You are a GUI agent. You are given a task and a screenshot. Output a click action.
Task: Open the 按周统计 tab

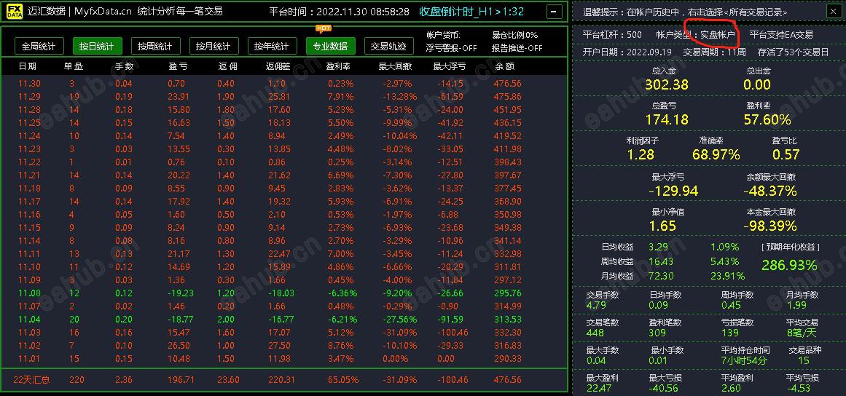click(x=155, y=47)
